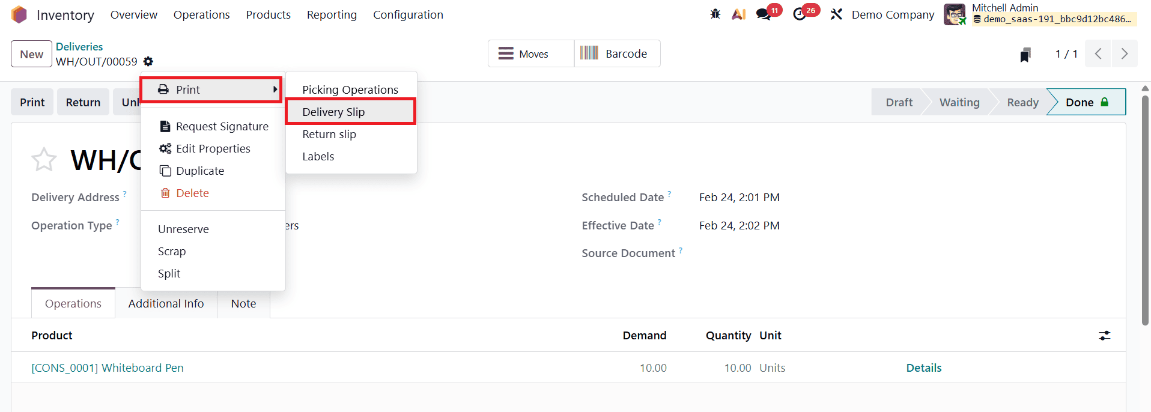Click the gray Print button
1151x412 pixels.
click(32, 102)
